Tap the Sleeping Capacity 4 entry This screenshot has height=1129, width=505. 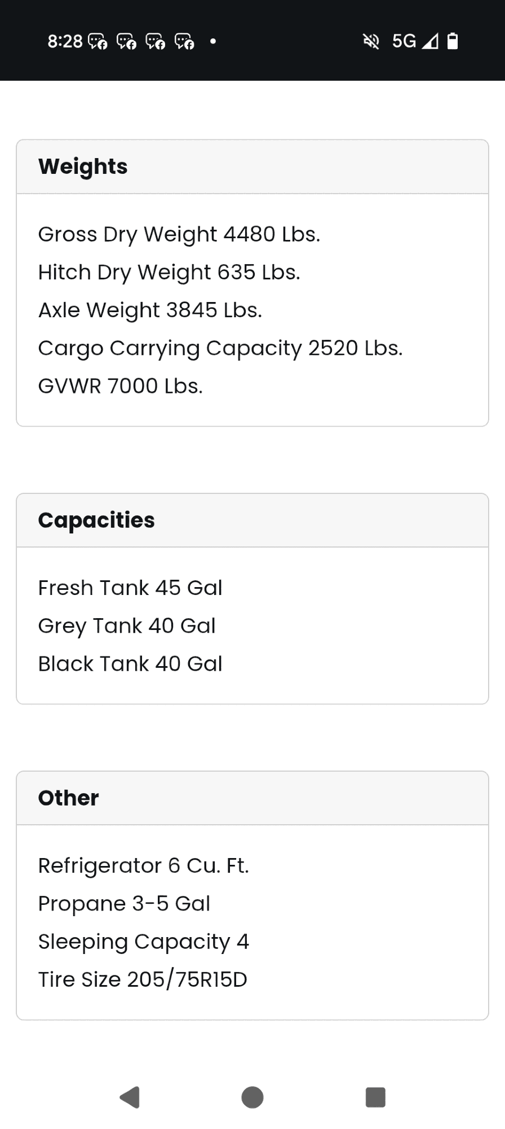(x=143, y=942)
